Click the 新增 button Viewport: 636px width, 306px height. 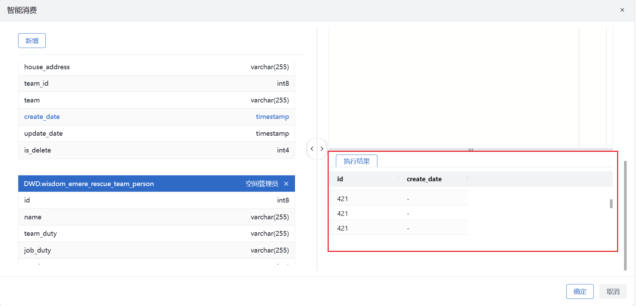(x=32, y=41)
